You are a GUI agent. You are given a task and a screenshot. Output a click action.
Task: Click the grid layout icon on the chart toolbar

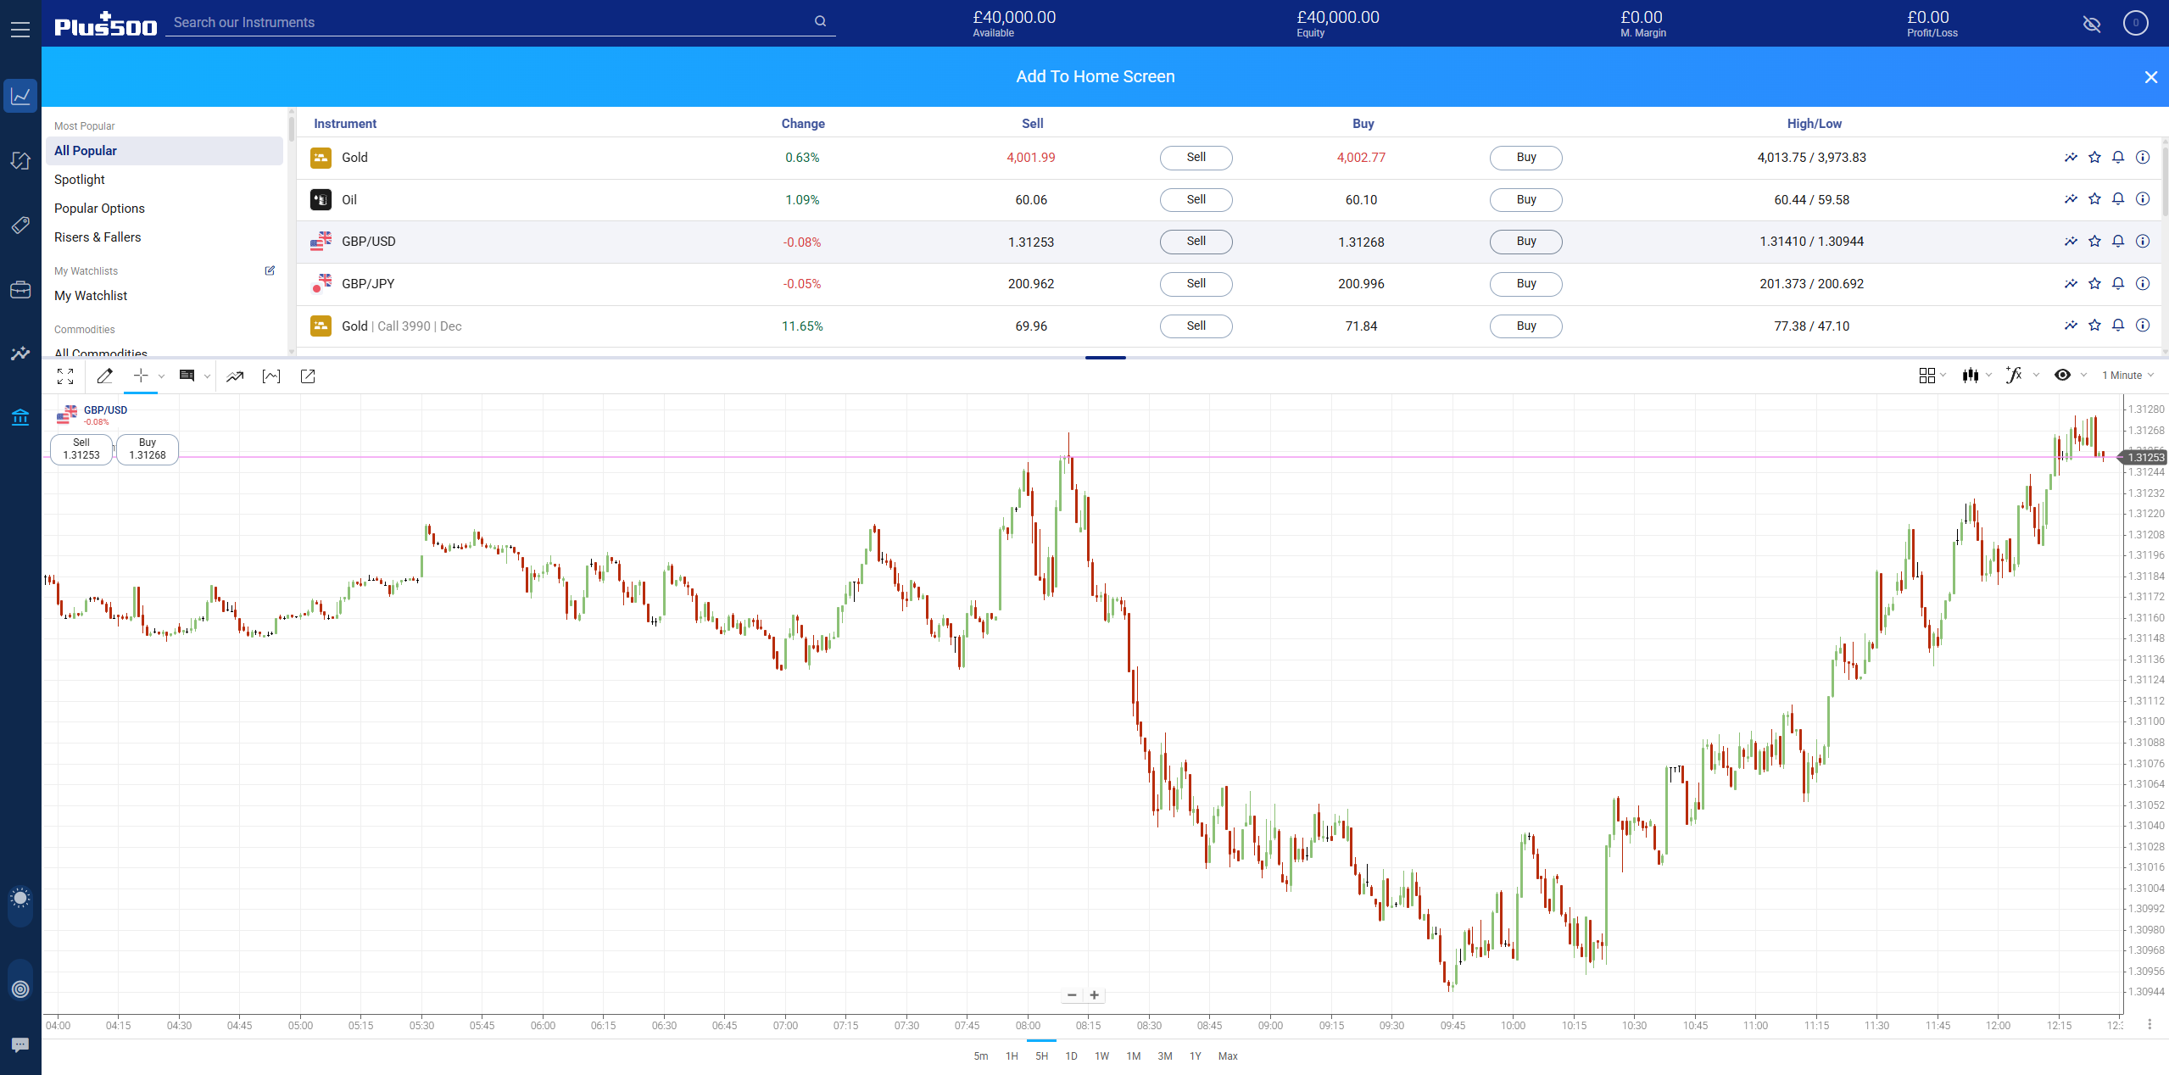pos(1928,375)
